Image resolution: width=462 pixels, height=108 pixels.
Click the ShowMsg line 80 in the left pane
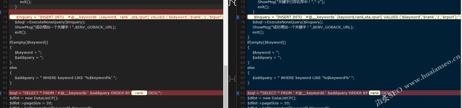(65, 27)
